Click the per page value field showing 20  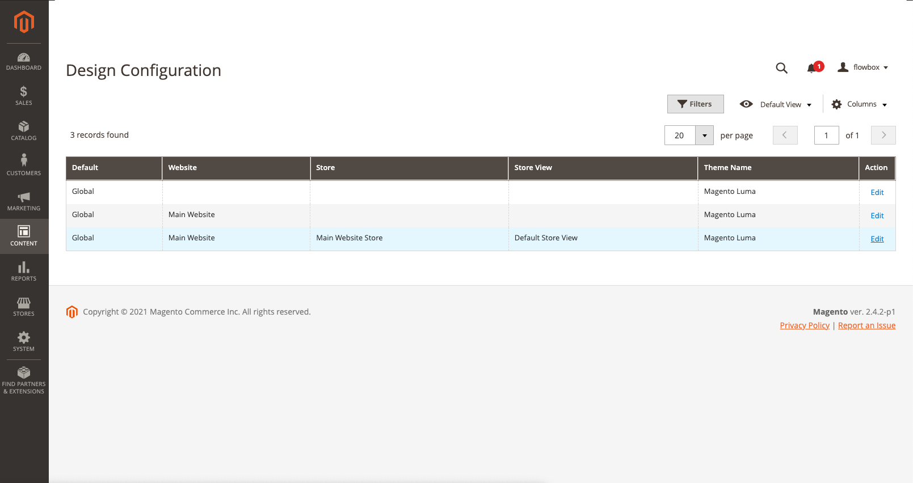(x=680, y=135)
